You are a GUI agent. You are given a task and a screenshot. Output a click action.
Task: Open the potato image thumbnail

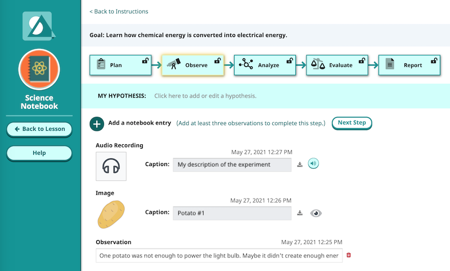pyautogui.click(x=111, y=213)
